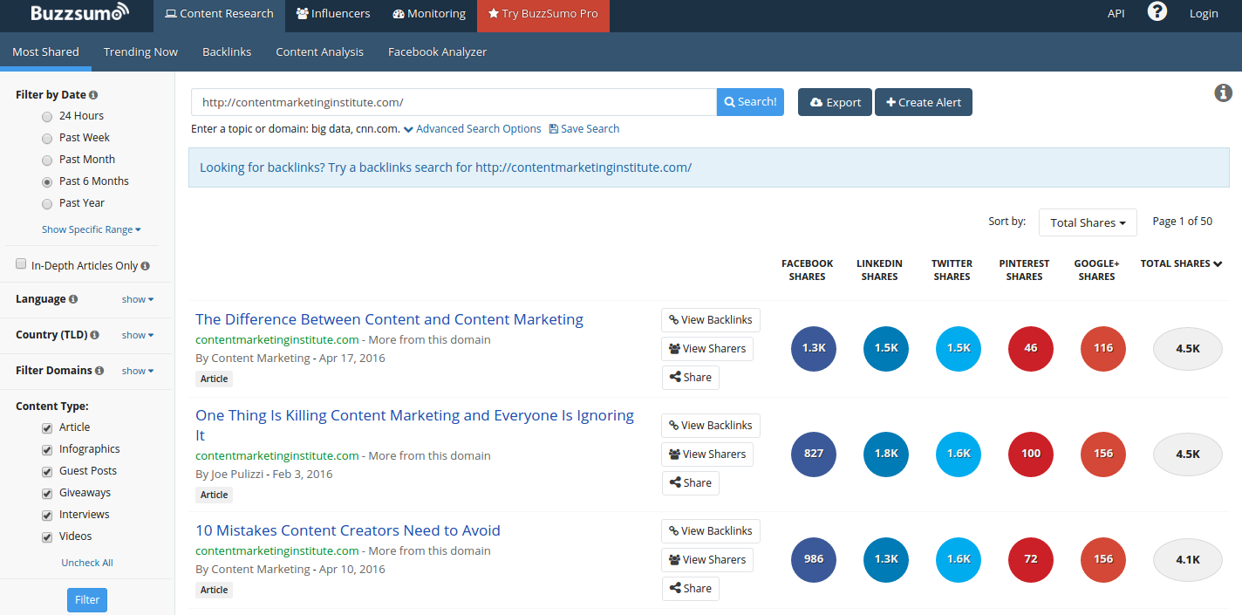
Task: Click info icon next to Language
Action: (73, 299)
